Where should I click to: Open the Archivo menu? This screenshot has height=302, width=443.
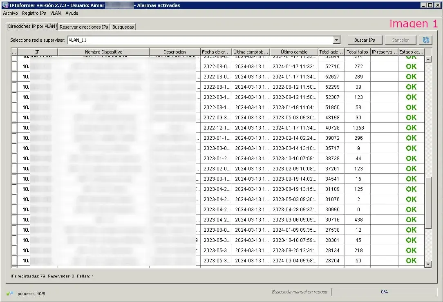(10, 13)
